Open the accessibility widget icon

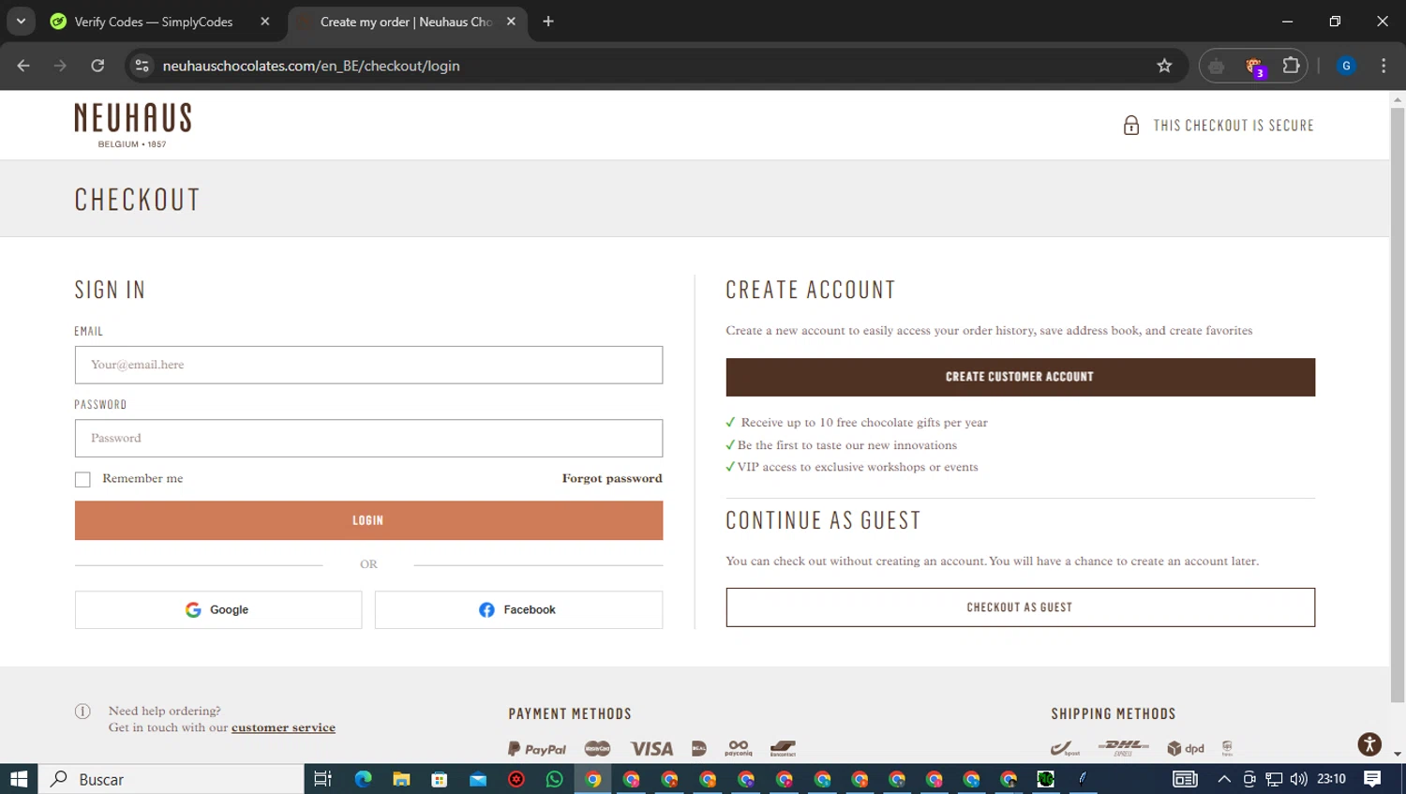pyautogui.click(x=1369, y=744)
